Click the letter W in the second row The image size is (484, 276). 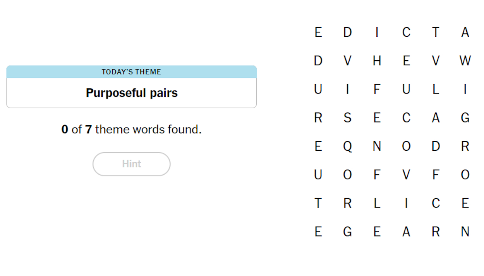(465, 61)
